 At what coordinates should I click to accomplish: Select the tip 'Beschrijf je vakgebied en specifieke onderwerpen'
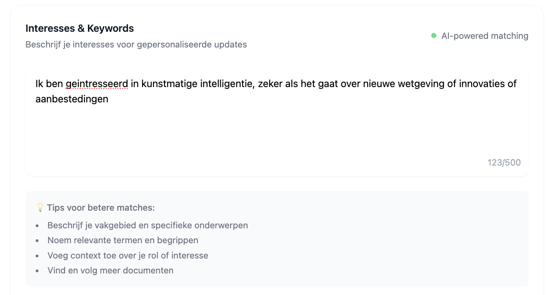pos(148,226)
